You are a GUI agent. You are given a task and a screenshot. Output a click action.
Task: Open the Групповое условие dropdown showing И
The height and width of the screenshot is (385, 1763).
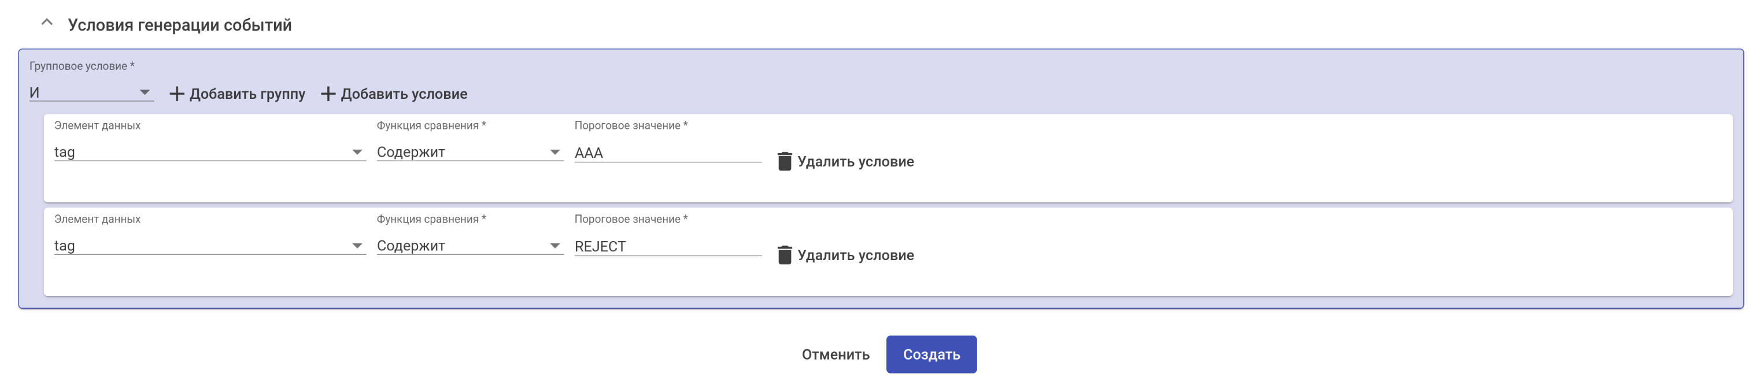[90, 92]
